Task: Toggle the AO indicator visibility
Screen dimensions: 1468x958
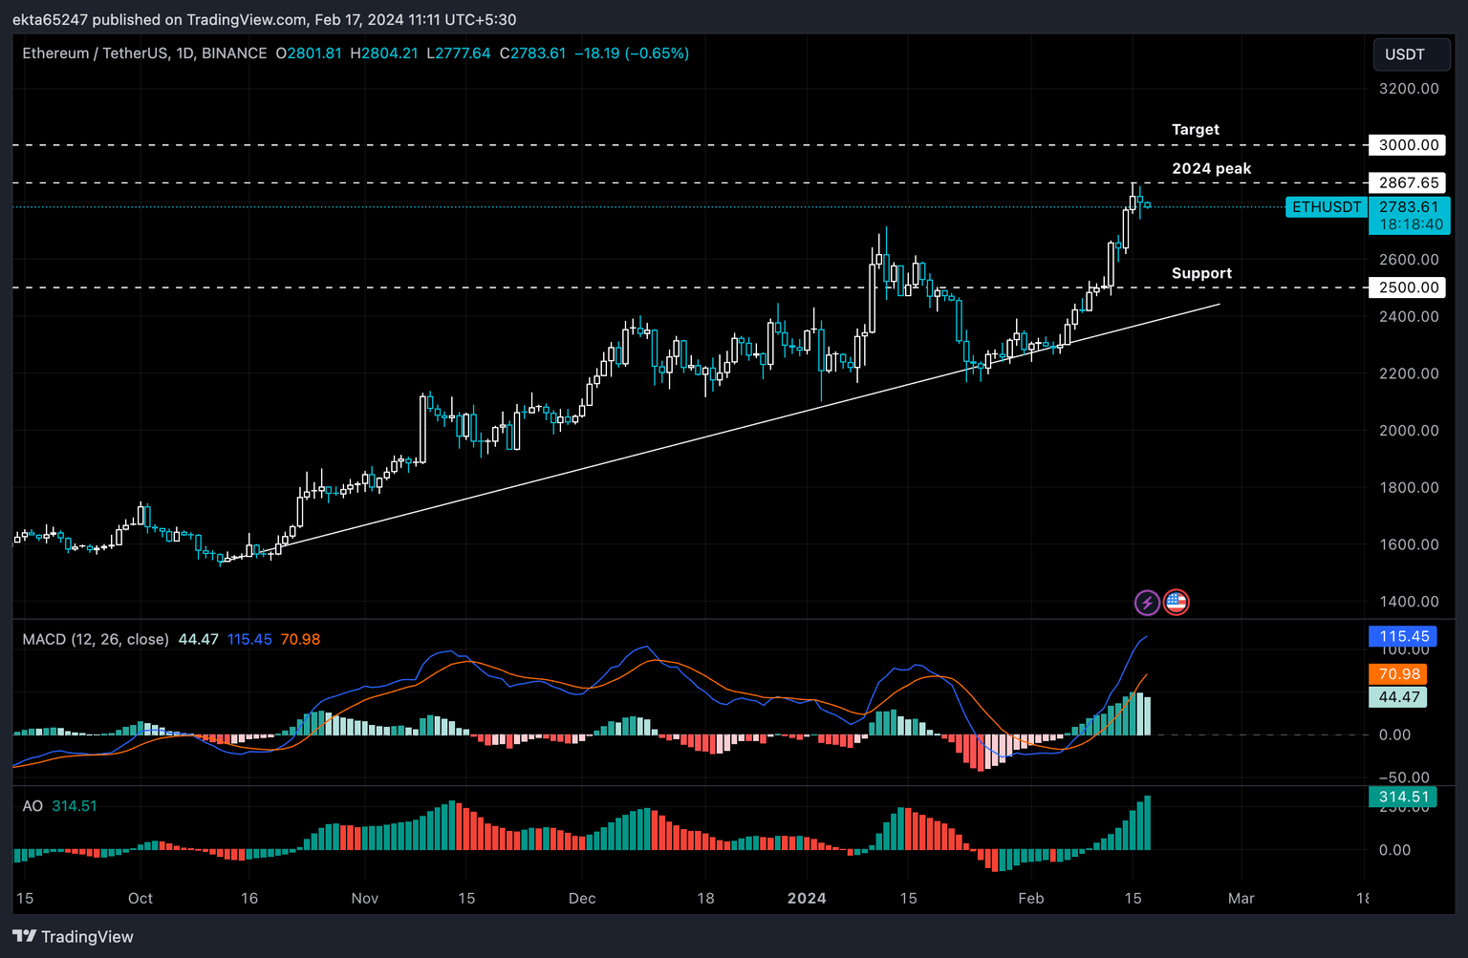Action: point(32,806)
